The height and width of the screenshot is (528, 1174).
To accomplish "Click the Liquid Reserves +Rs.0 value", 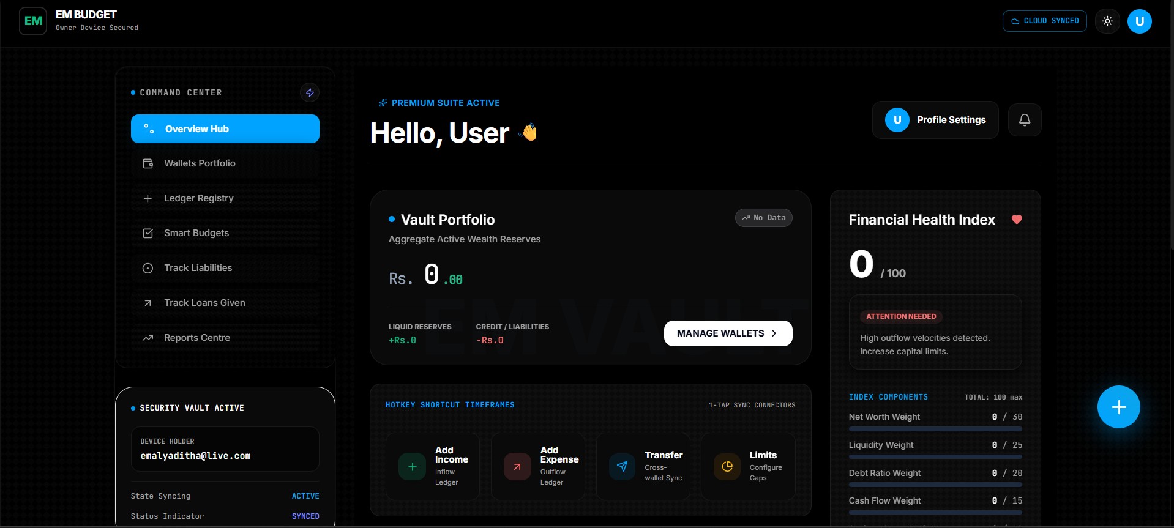I will coord(402,340).
